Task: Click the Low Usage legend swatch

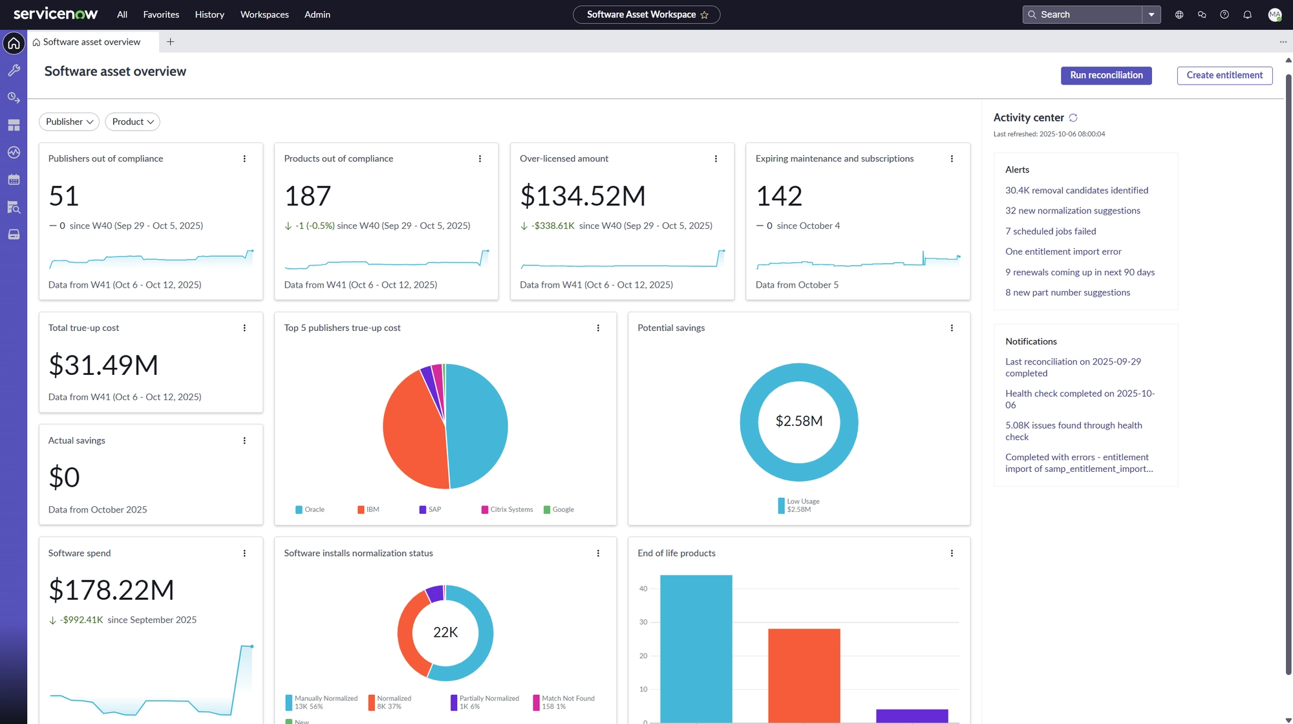Action: click(x=781, y=506)
